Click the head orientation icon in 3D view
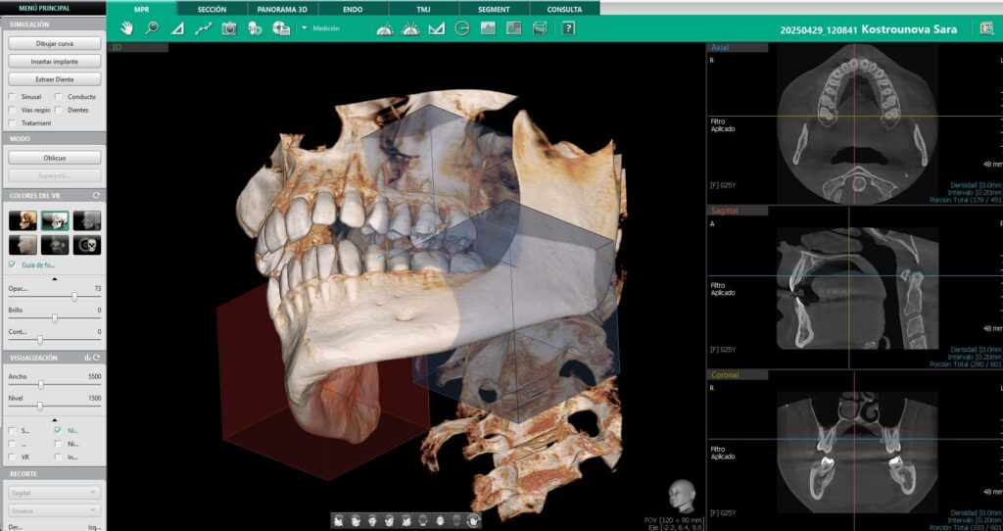The image size is (1003, 531). (677, 493)
